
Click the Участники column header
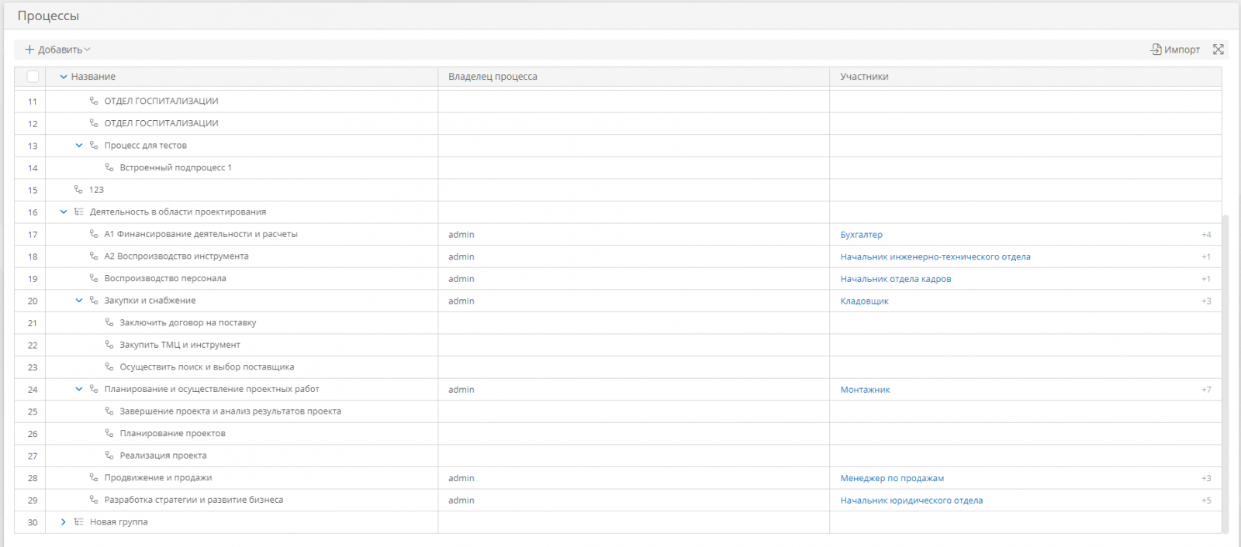coord(864,77)
